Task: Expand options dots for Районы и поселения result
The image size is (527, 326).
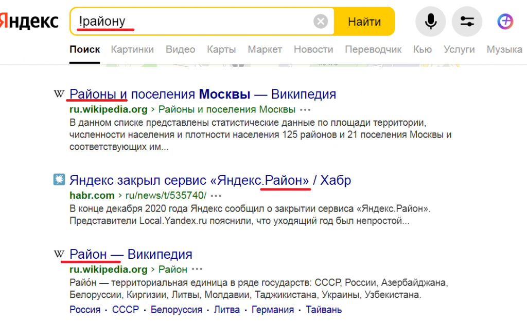Action: (x=305, y=109)
